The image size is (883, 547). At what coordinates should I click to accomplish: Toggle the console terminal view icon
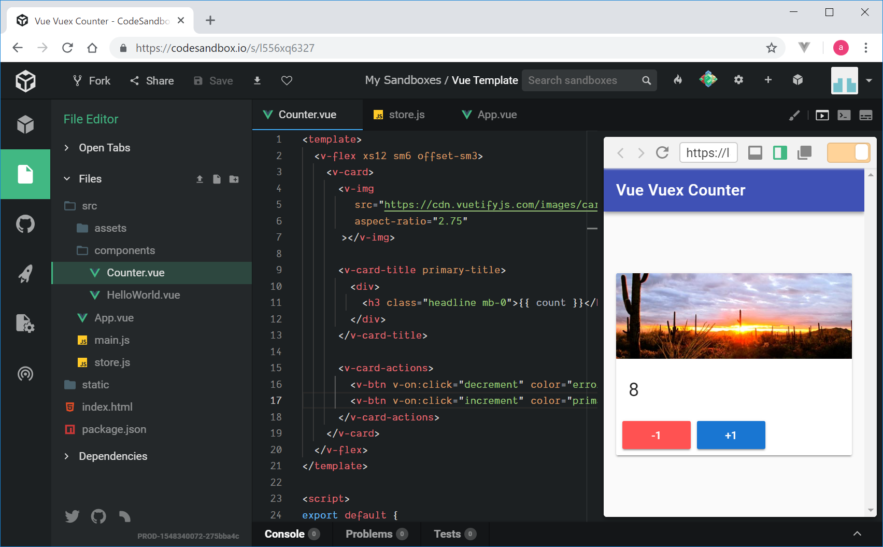click(x=844, y=115)
